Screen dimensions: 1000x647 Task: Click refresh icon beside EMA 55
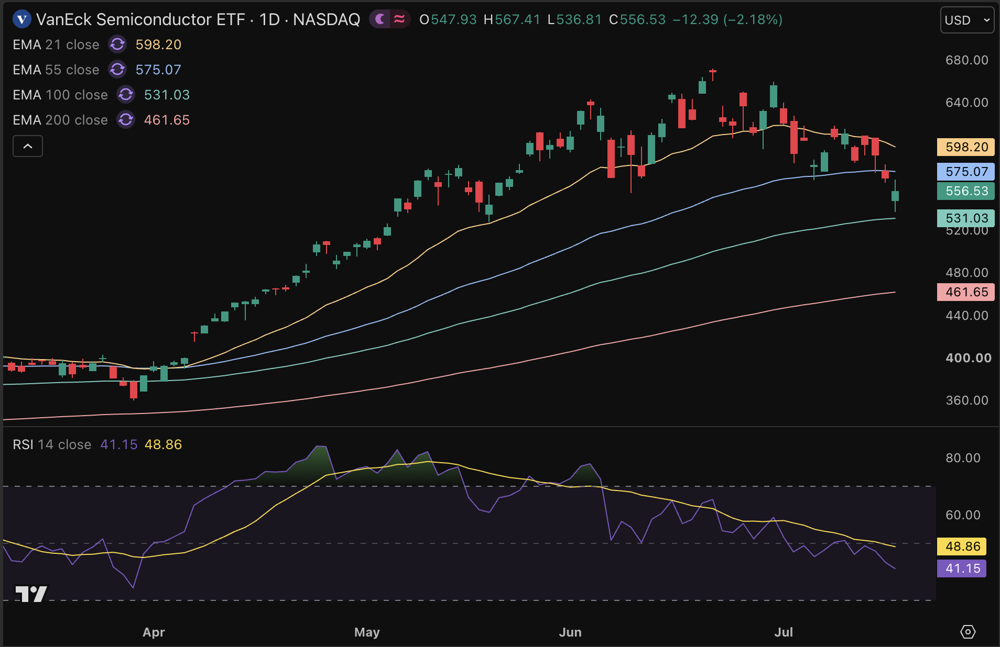click(117, 70)
